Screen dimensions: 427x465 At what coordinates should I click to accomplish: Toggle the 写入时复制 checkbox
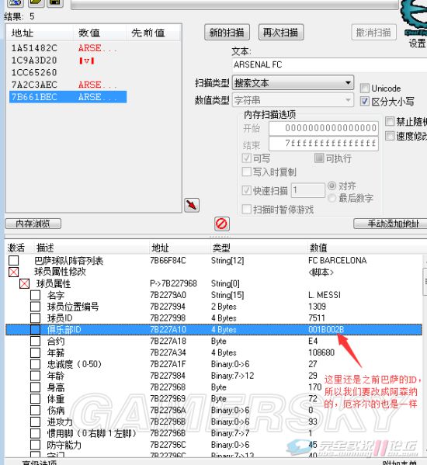click(x=247, y=172)
